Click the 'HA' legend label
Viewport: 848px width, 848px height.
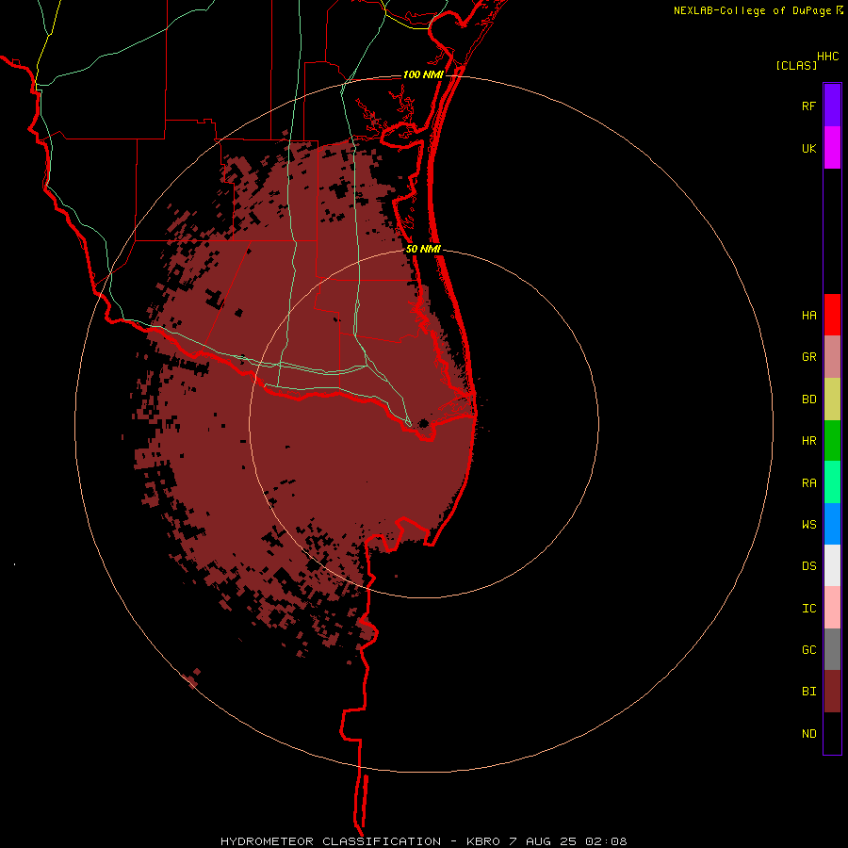(x=808, y=316)
